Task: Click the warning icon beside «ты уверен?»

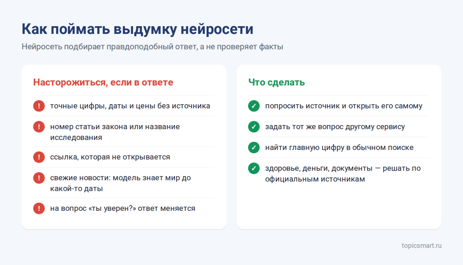Action: [39, 209]
